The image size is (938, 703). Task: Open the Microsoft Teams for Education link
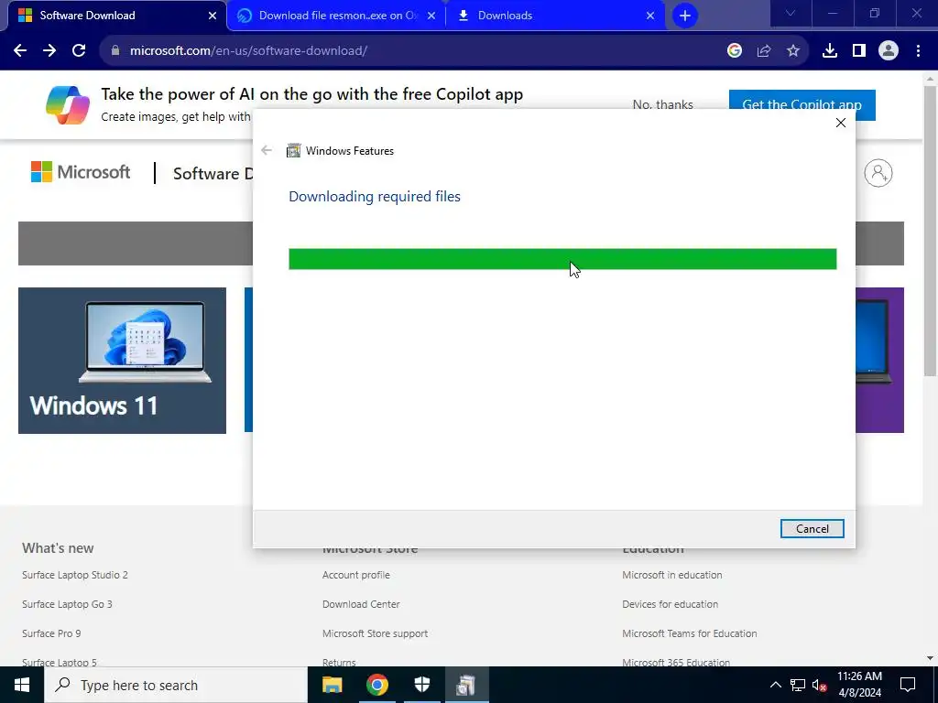pos(689,633)
